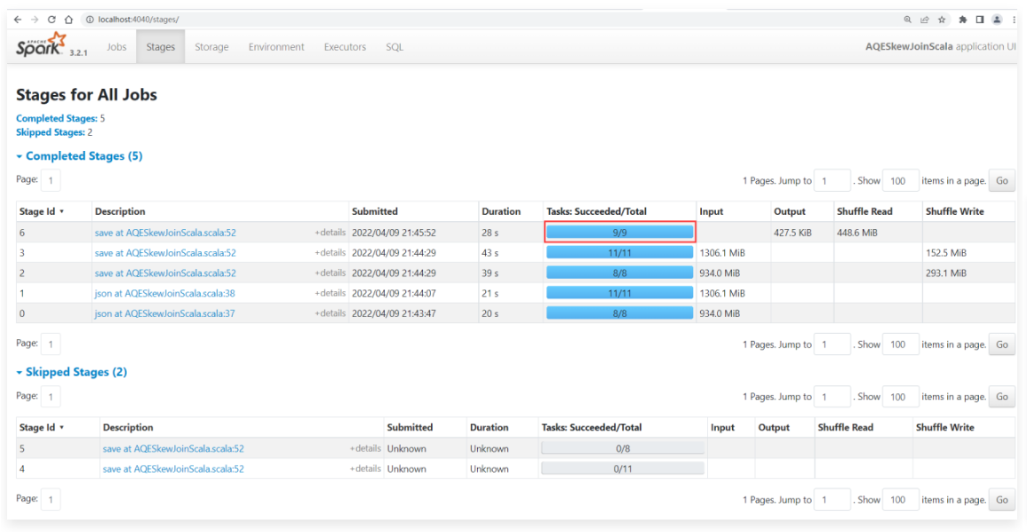Viewport: 1027px width, 532px height.
Task: Open stage 2 save at AQESkewJoinScala.scala:52 link
Action: (165, 274)
